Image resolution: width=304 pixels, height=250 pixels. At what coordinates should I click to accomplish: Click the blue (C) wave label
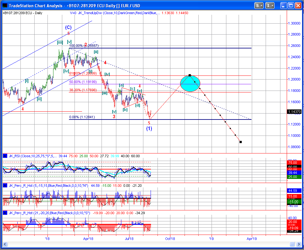[x=68, y=27]
